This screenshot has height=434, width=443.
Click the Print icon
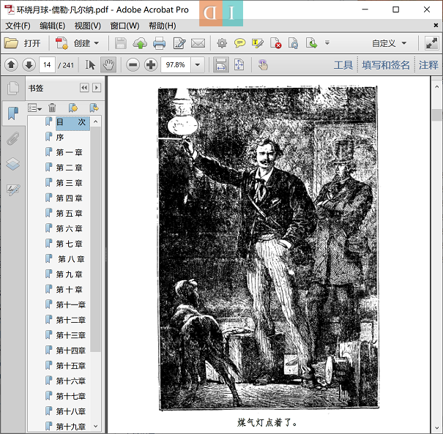click(x=159, y=43)
